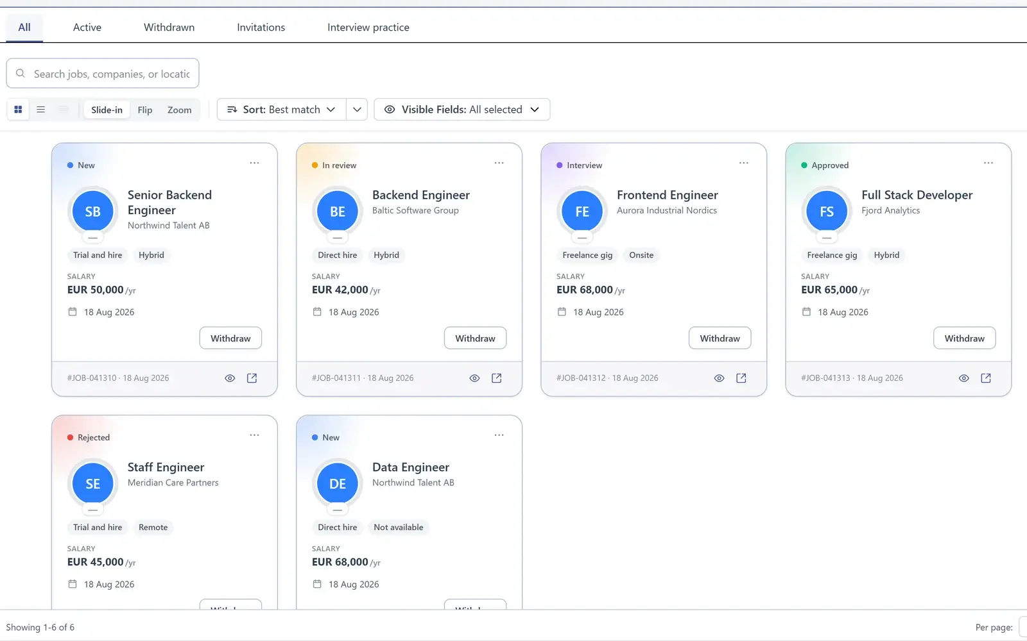Switch to the Invitations tab
Screen dimensions: 1027x641
(x=261, y=28)
